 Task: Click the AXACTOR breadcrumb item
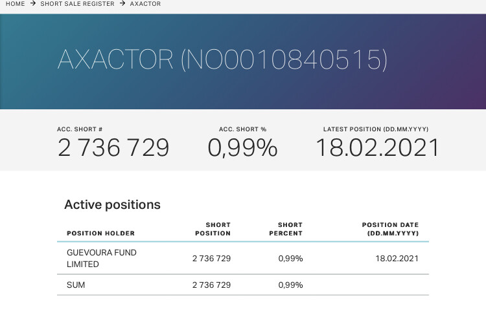point(145,4)
